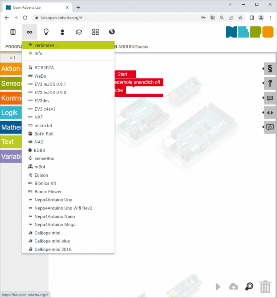Image resolution: width=277 pixels, height=298 pixels.
Task: Choose NXT robot
Action: coord(68,117)
